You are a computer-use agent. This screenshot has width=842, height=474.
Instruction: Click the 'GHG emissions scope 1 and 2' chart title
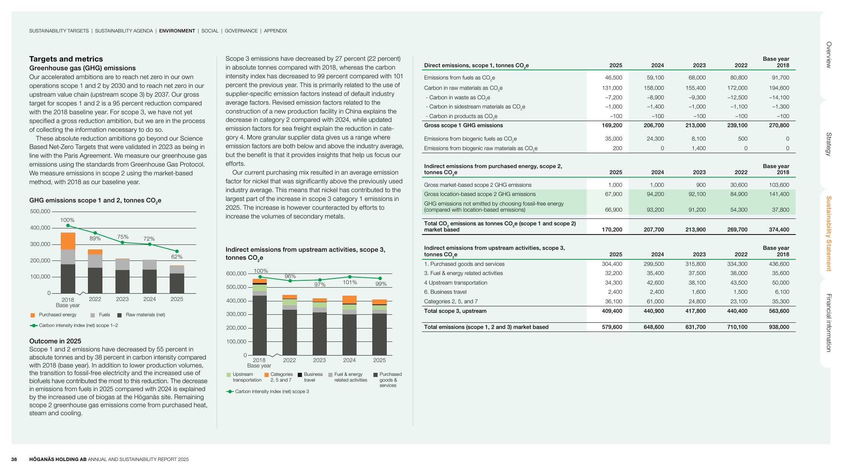95,201
